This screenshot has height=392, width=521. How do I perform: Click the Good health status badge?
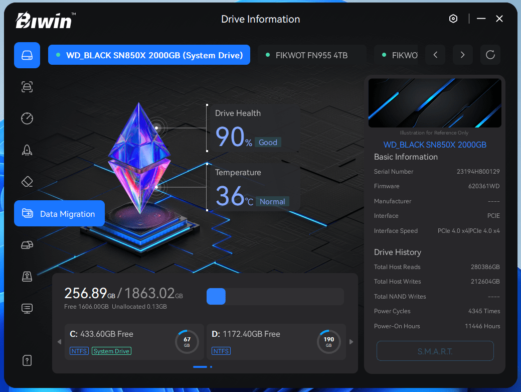tap(268, 143)
